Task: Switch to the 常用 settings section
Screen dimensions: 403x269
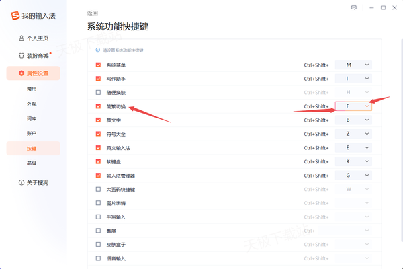Action: 32,89
